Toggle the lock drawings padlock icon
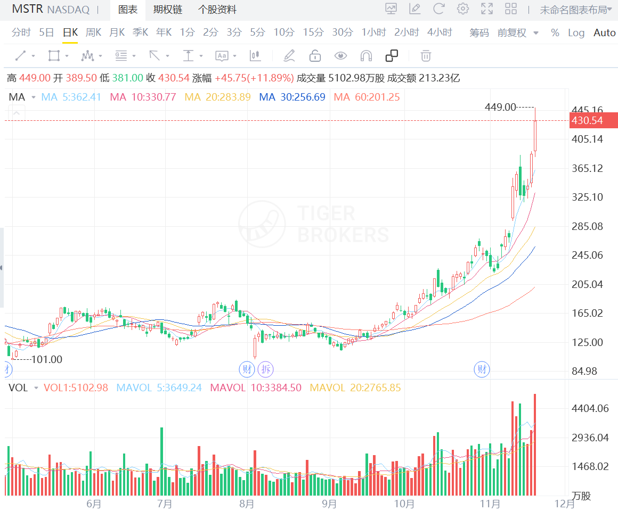 (x=315, y=56)
